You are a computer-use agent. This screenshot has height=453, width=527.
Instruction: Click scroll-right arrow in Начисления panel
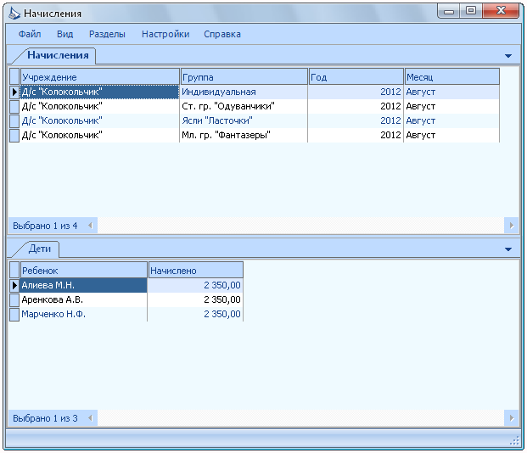pyautogui.click(x=512, y=226)
